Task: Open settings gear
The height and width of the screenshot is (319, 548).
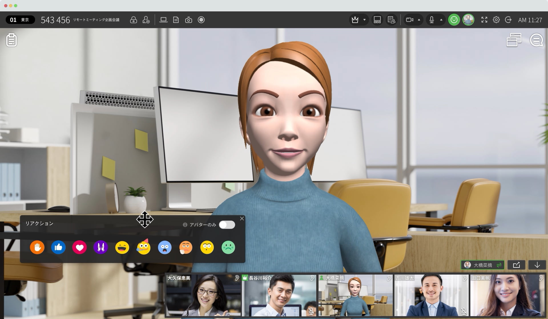Action: pyautogui.click(x=496, y=20)
